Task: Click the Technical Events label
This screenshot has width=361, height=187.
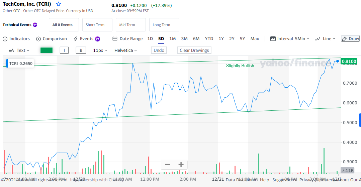Action: (x=17, y=25)
